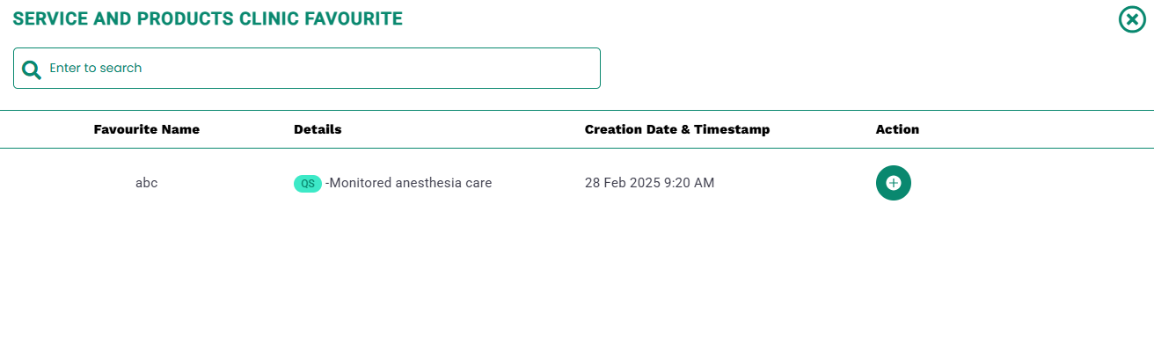
Task: Focus the Enter to search field
Action: point(307,68)
